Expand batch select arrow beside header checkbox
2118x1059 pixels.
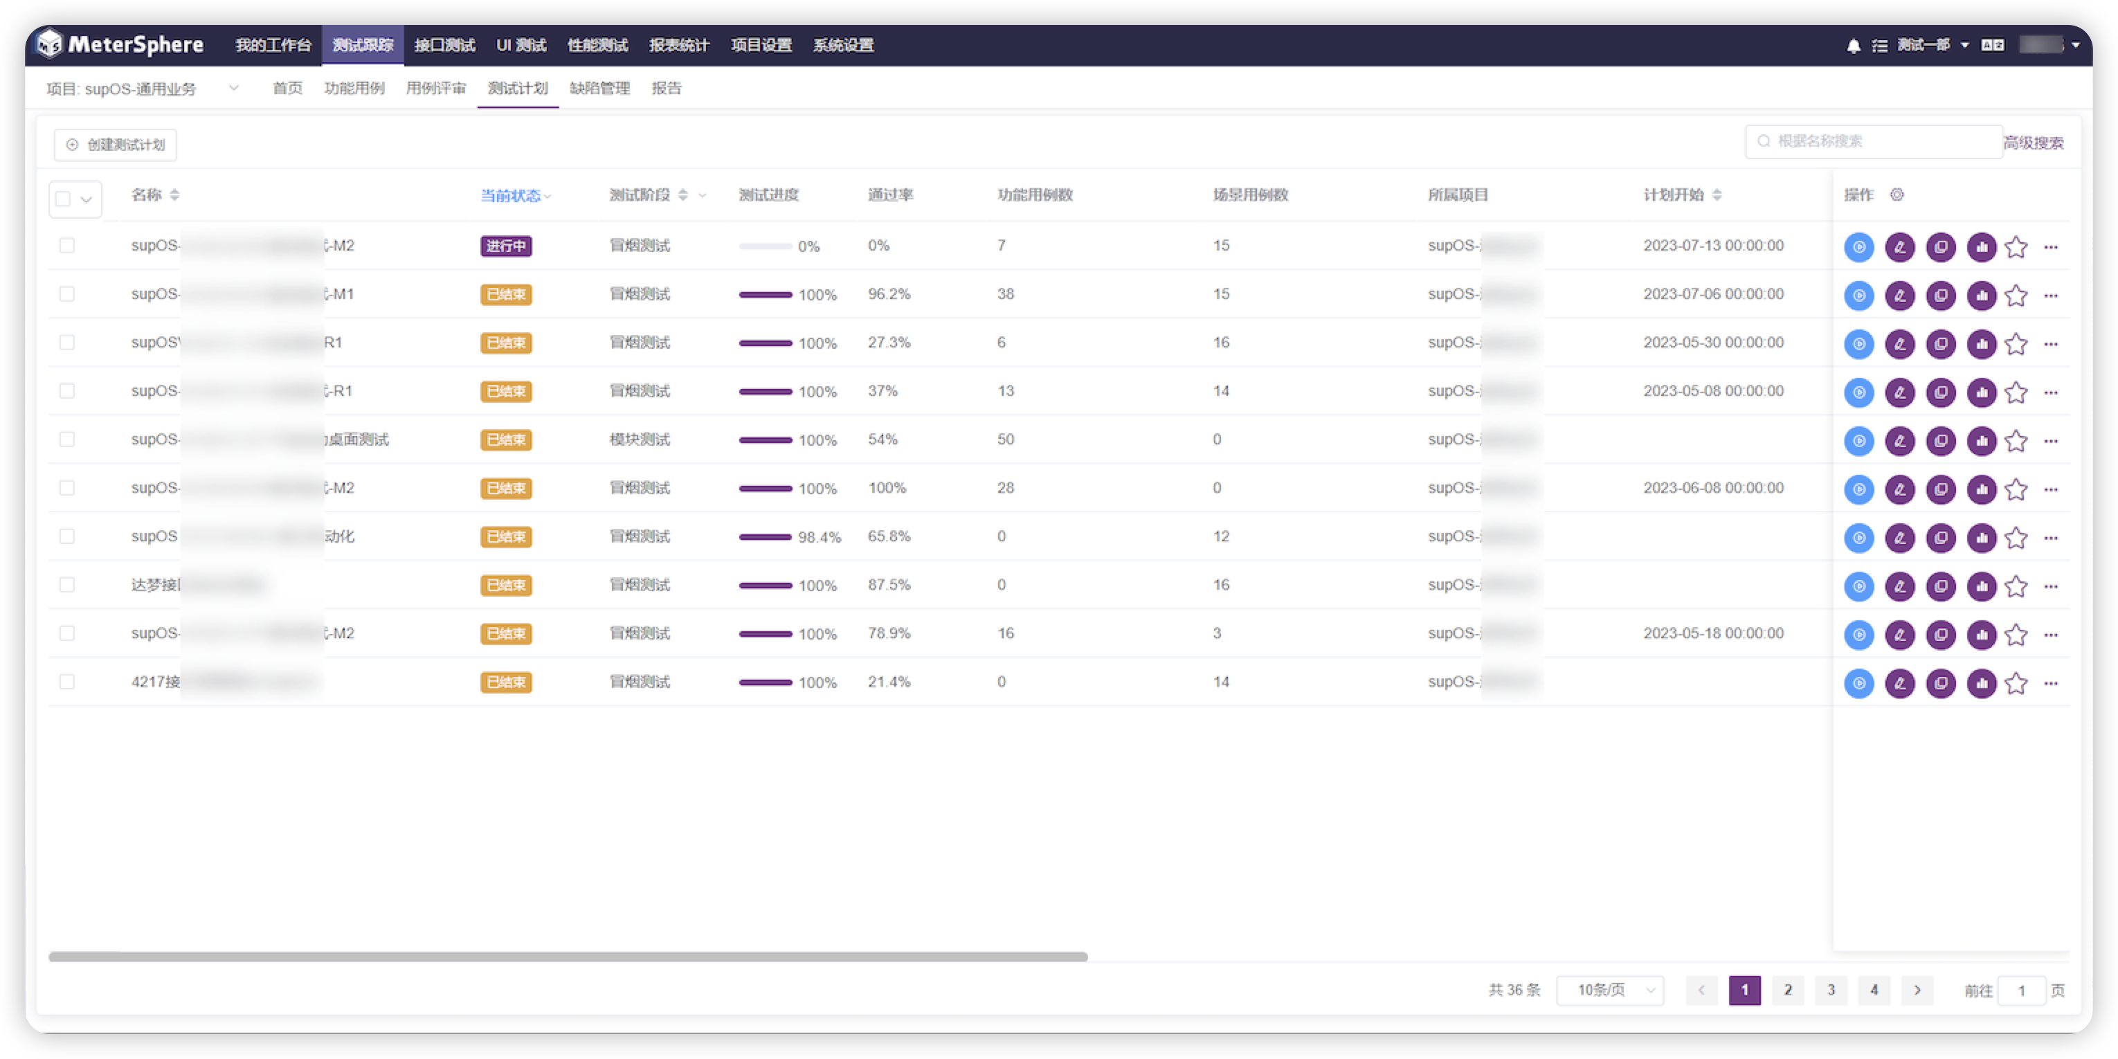(87, 200)
